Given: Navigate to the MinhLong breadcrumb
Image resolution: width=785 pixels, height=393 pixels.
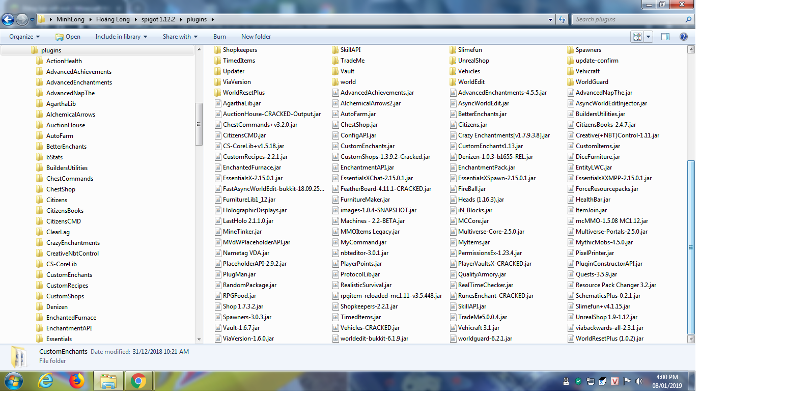Looking at the screenshot, I should (x=71, y=19).
